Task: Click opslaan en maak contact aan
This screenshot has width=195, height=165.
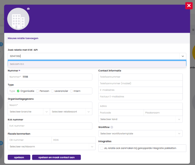Action: click(56, 157)
